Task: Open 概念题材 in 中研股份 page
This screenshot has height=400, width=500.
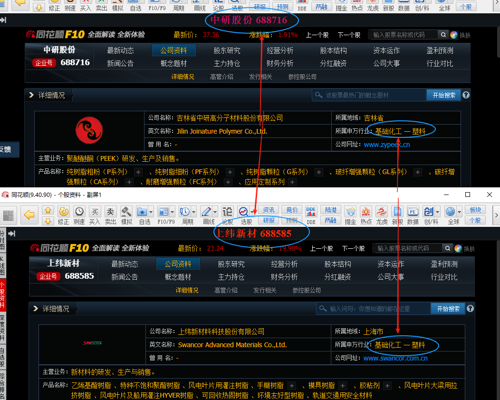Action: click(x=173, y=63)
